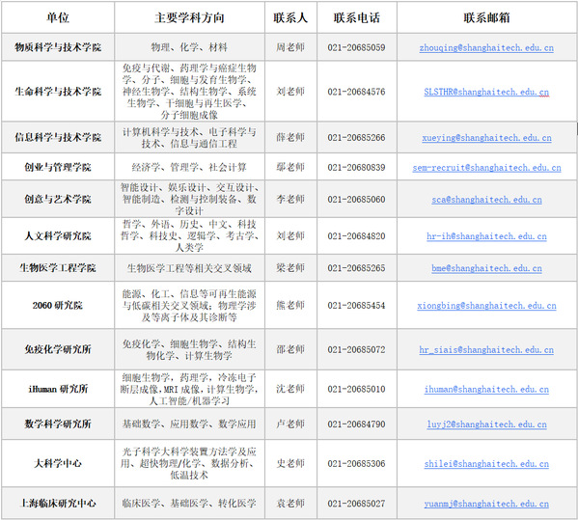Viewport: 578px width, 520px height.
Task: Open luyj2@shanghaitech.edu.cn email link
Action: [x=486, y=424]
